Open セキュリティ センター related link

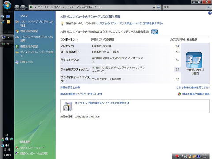tap(33, 148)
